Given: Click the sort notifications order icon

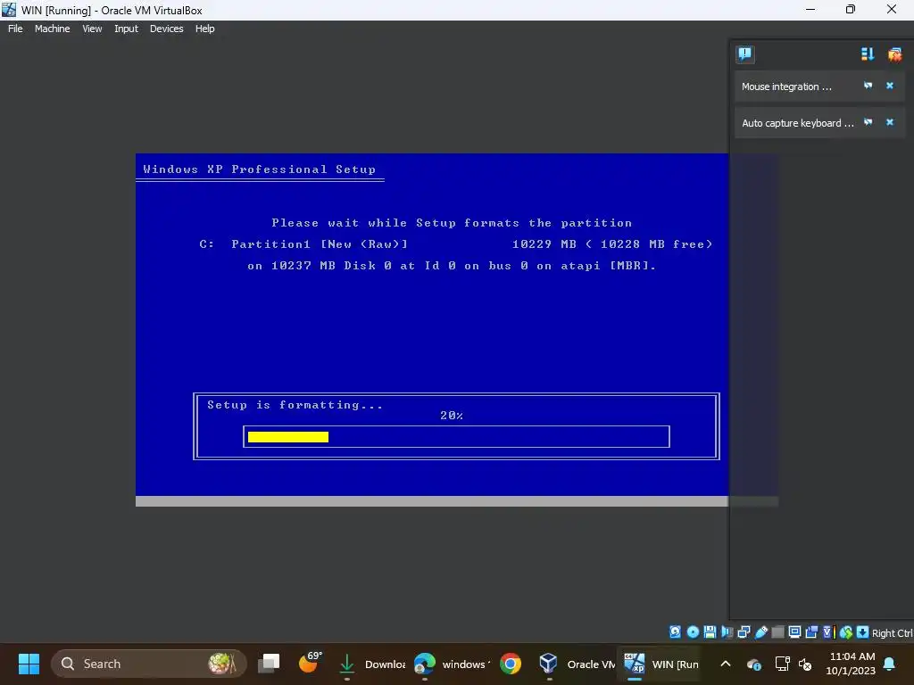Looking at the screenshot, I should point(868,54).
